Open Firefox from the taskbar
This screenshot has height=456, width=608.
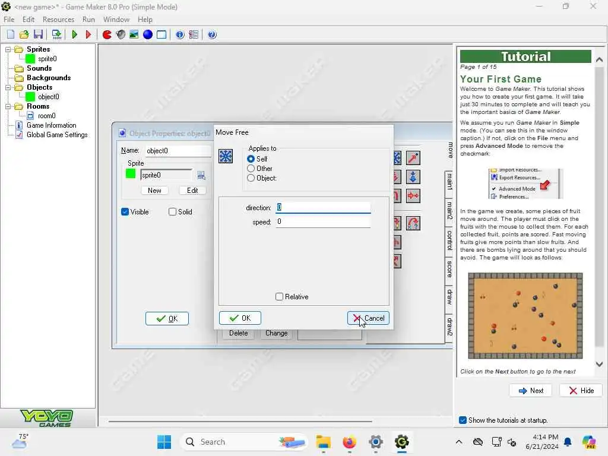(x=349, y=442)
